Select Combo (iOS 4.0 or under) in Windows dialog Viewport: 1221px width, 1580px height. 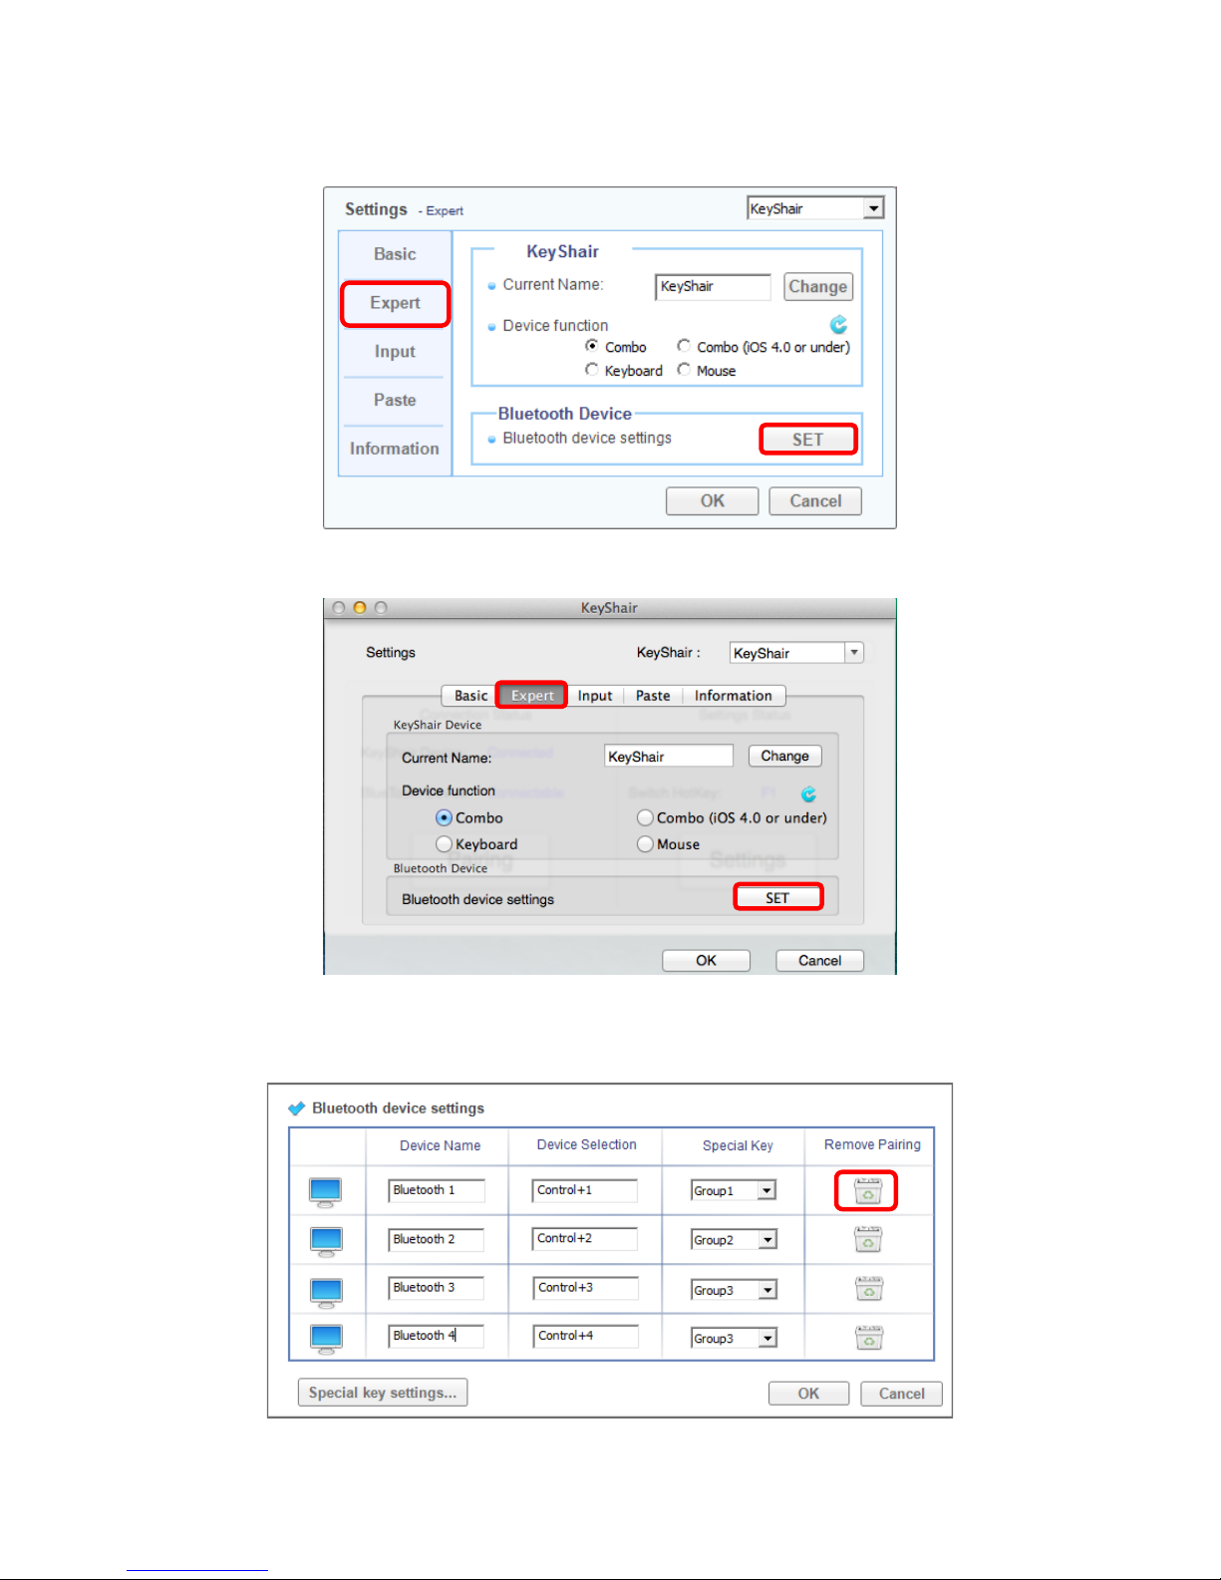pyautogui.click(x=684, y=346)
